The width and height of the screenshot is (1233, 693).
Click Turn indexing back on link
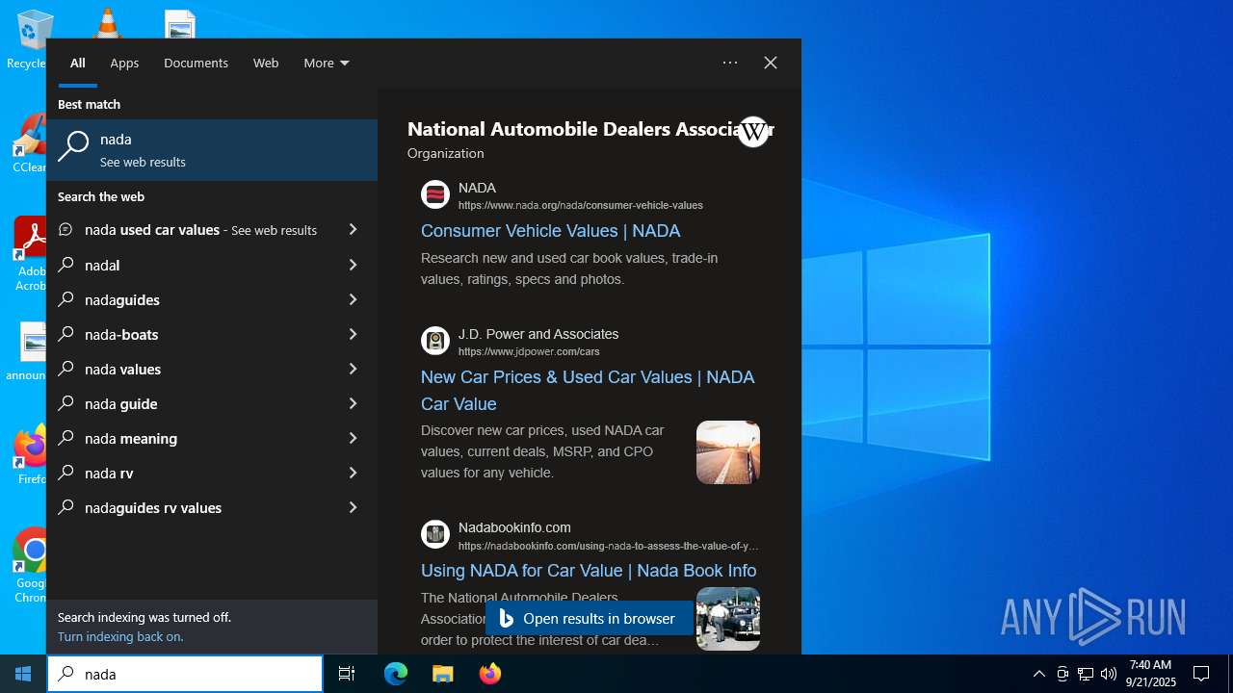(120, 636)
